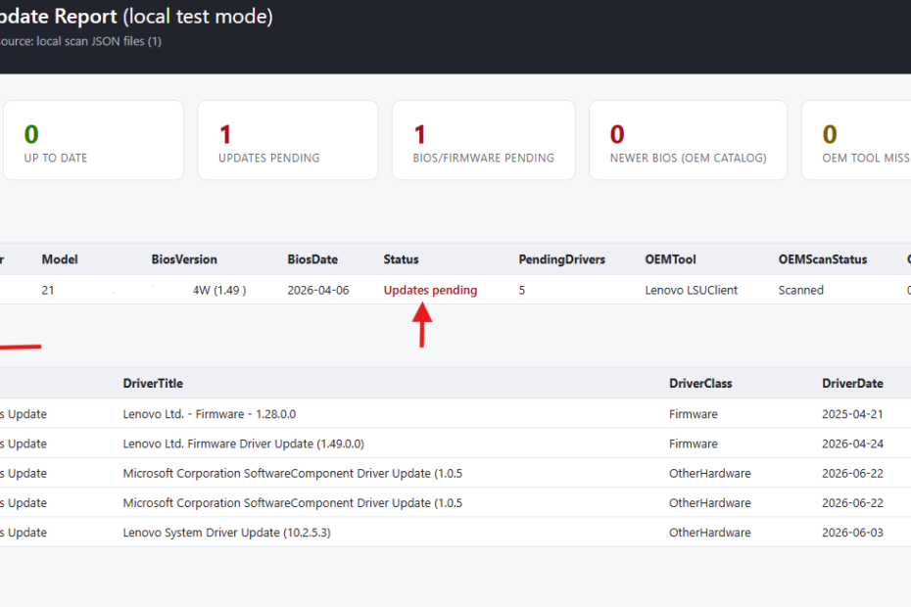Select the Firmware class in 2026-04-24 row

(694, 444)
